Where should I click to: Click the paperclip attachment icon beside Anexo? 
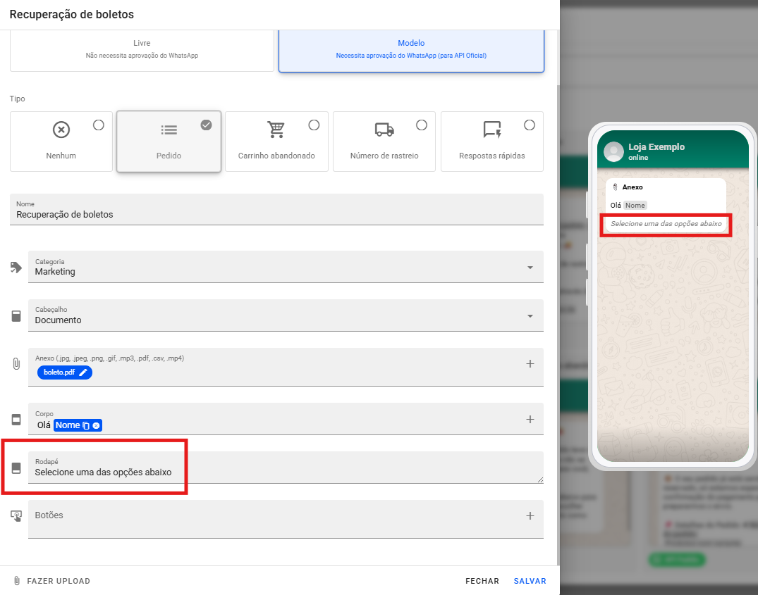click(x=16, y=364)
